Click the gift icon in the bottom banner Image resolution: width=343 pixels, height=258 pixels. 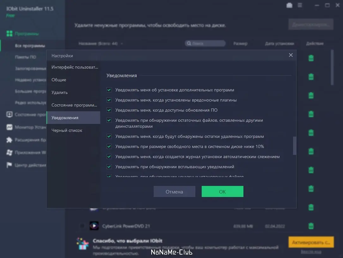point(83,244)
